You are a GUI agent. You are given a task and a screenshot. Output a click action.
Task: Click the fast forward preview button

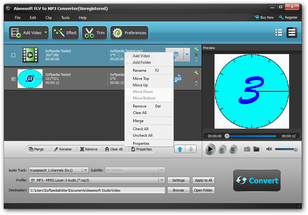(222, 149)
